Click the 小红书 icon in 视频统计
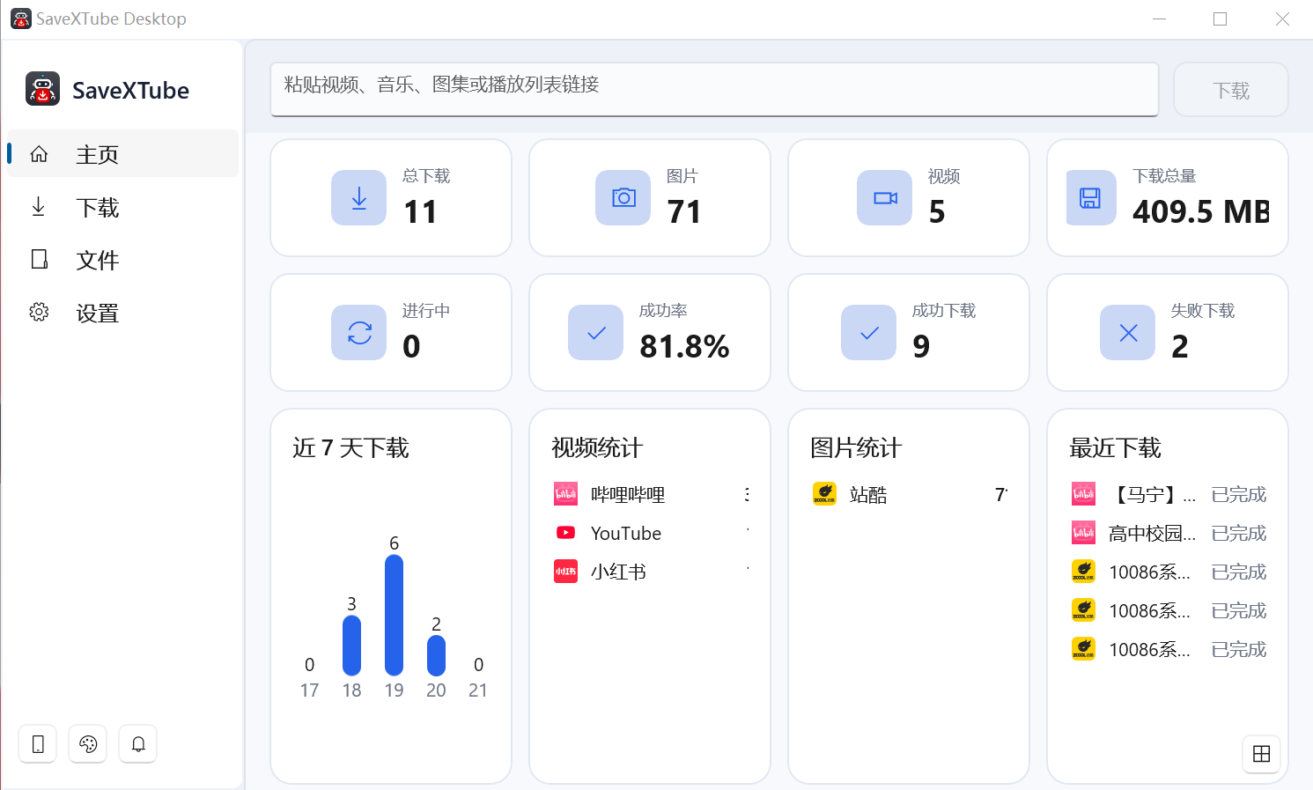Image resolution: width=1313 pixels, height=790 pixels. [x=565, y=572]
